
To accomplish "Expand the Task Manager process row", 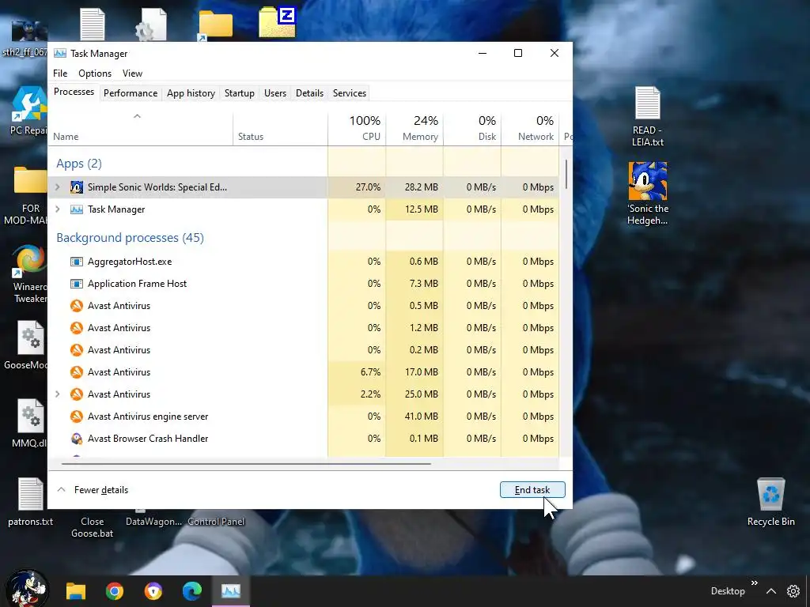I will 58,209.
